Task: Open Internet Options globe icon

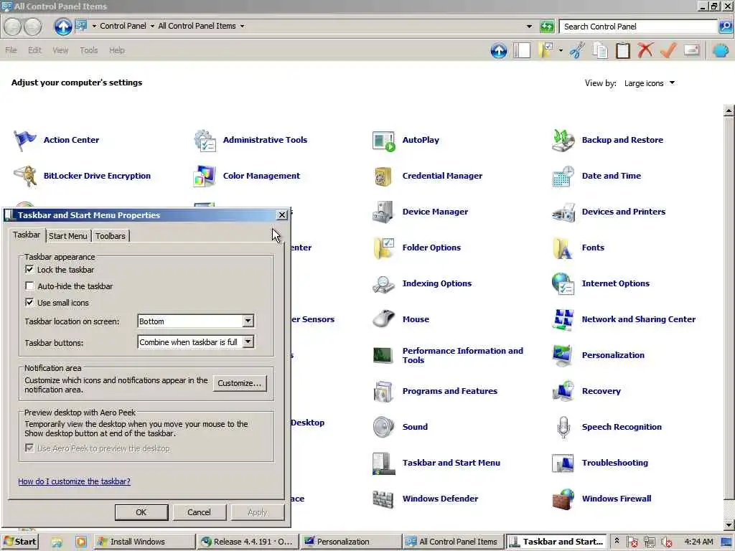Action: [563, 284]
